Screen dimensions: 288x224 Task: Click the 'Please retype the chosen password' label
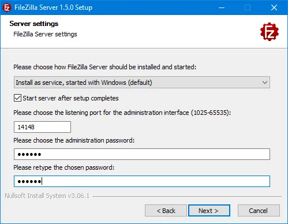point(63,167)
